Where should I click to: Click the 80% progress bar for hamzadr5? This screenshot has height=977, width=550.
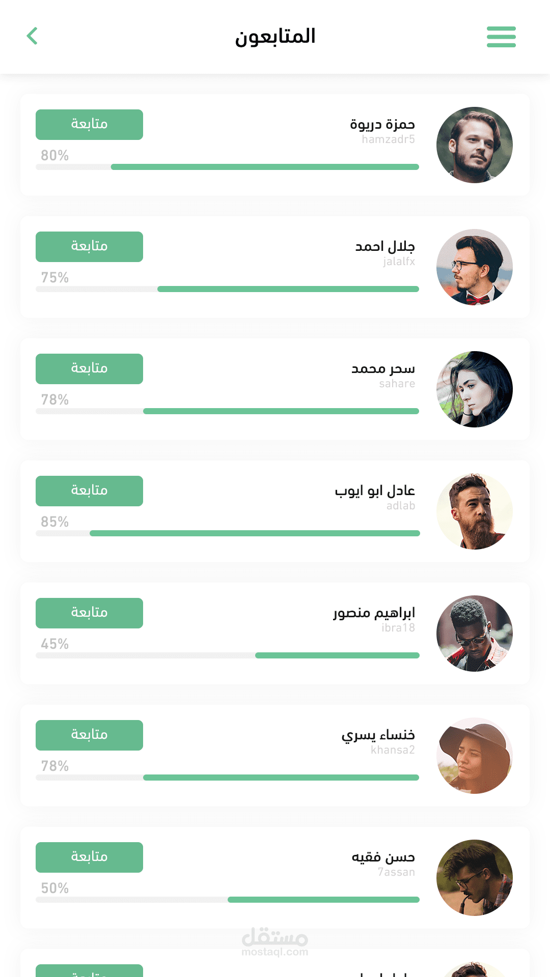click(x=227, y=167)
